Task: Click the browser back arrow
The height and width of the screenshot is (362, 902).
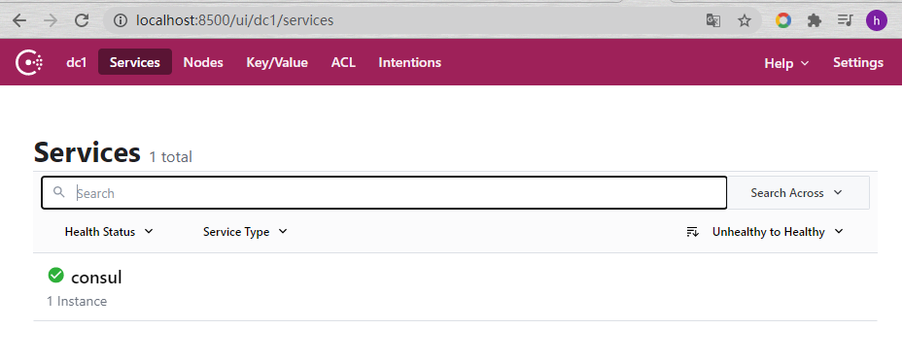Action: (19, 20)
